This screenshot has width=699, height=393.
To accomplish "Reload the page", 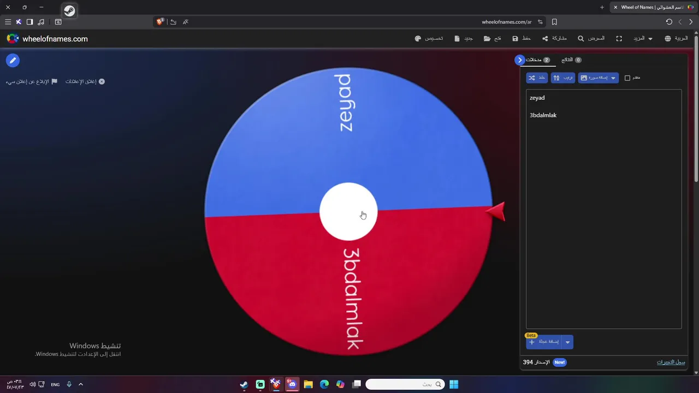I will 669,22.
